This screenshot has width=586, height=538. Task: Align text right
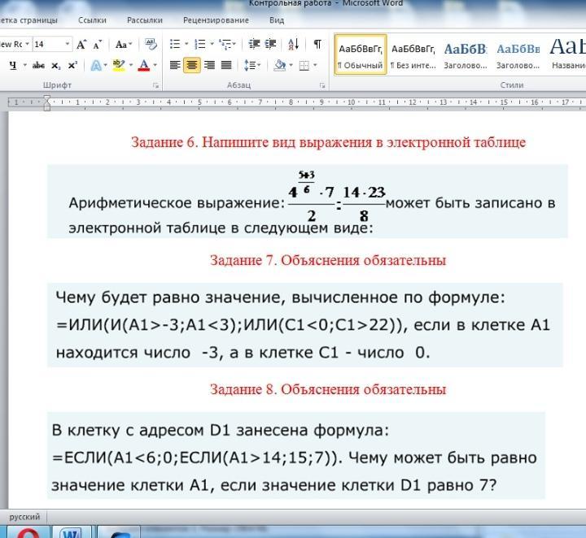tap(209, 65)
